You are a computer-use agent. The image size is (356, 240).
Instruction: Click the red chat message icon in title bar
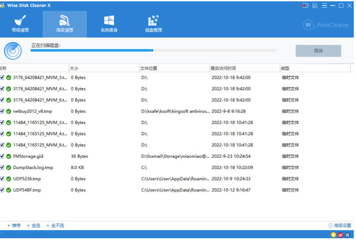point(305,5)
